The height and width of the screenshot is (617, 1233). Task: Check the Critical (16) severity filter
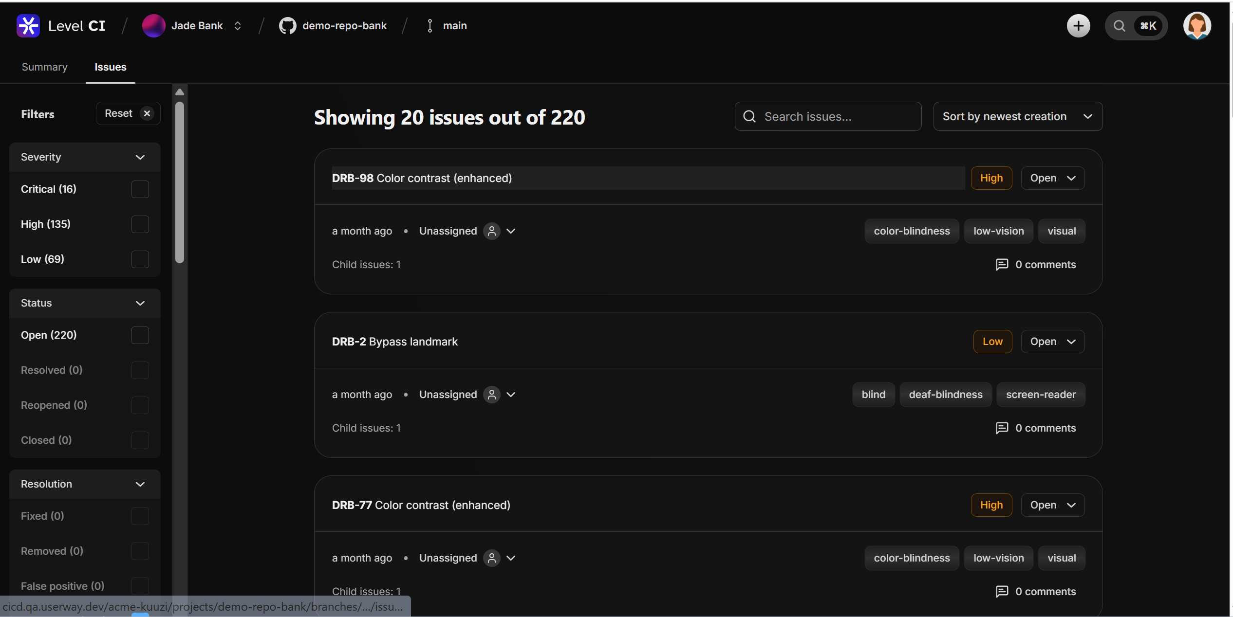pos(140,189)
